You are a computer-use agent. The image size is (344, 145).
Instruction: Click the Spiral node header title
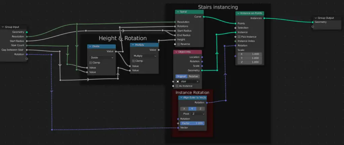(183, 12)
